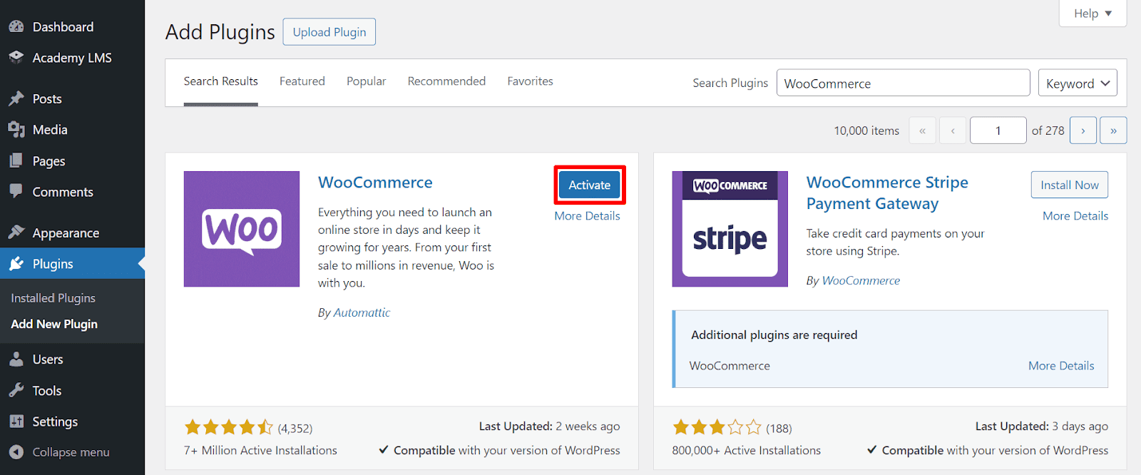This screenshot has height=475, width=1141.
Task: Click the page number input field
Action: click(998, 130)
